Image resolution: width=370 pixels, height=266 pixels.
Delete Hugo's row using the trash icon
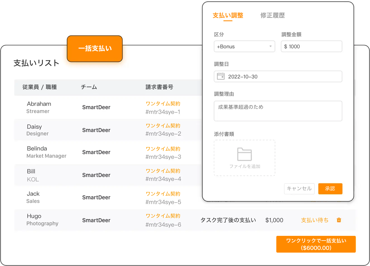339,220
